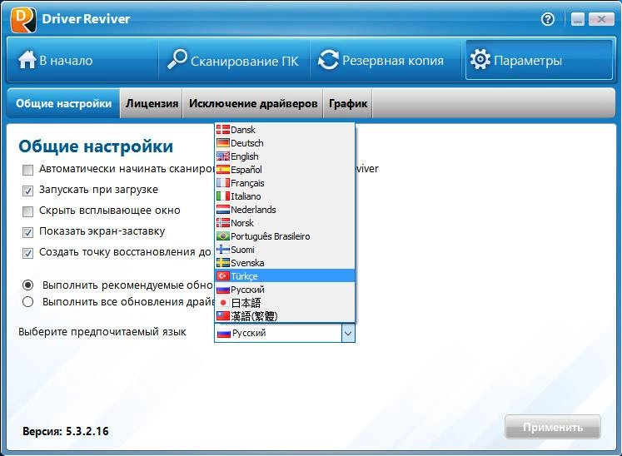Click the gear icon for Параметры
Viewport: 622px width, 456px height.
coord(480,59)
